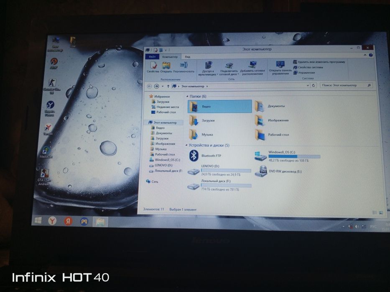This screenshot has width=390, height=292.
Task: Click Избранное in navigation pane
Action: 159,96
